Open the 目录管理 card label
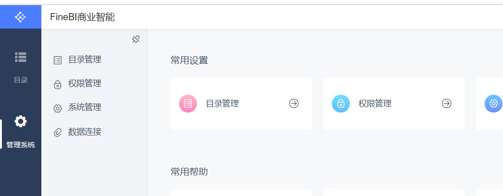The height and width of the screenshot is (196, 503). pos(222,104)
